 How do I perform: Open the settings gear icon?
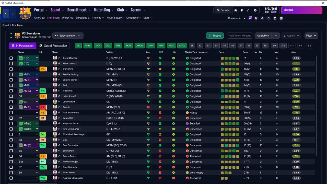pyautogui.click(x=255, y=10)
